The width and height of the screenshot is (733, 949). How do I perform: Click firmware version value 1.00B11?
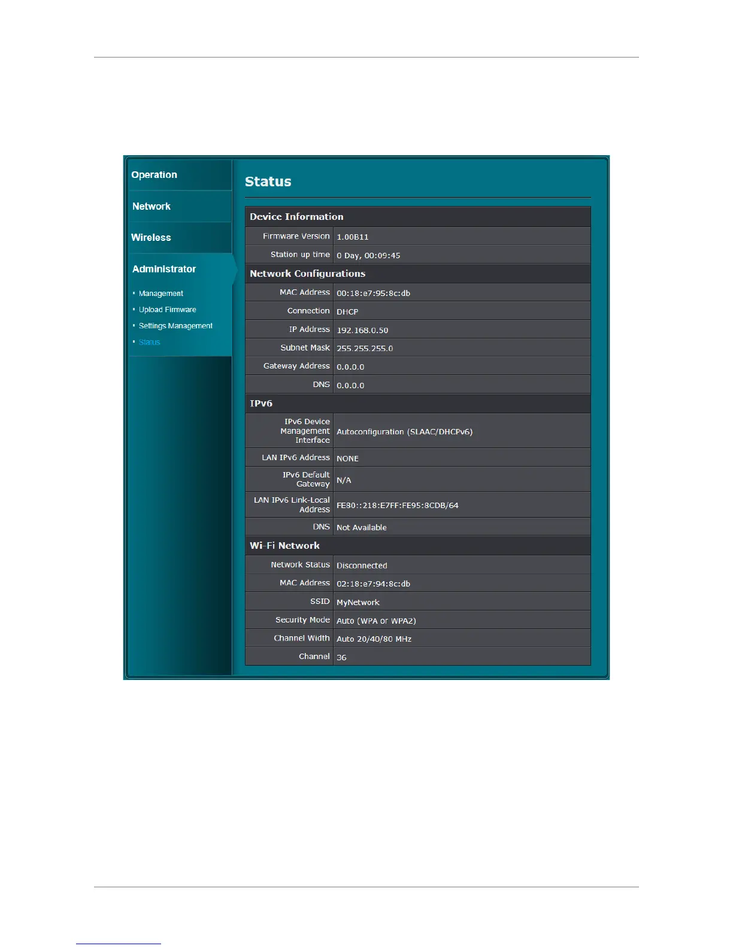pyautogui.click(x=353, y=237)
